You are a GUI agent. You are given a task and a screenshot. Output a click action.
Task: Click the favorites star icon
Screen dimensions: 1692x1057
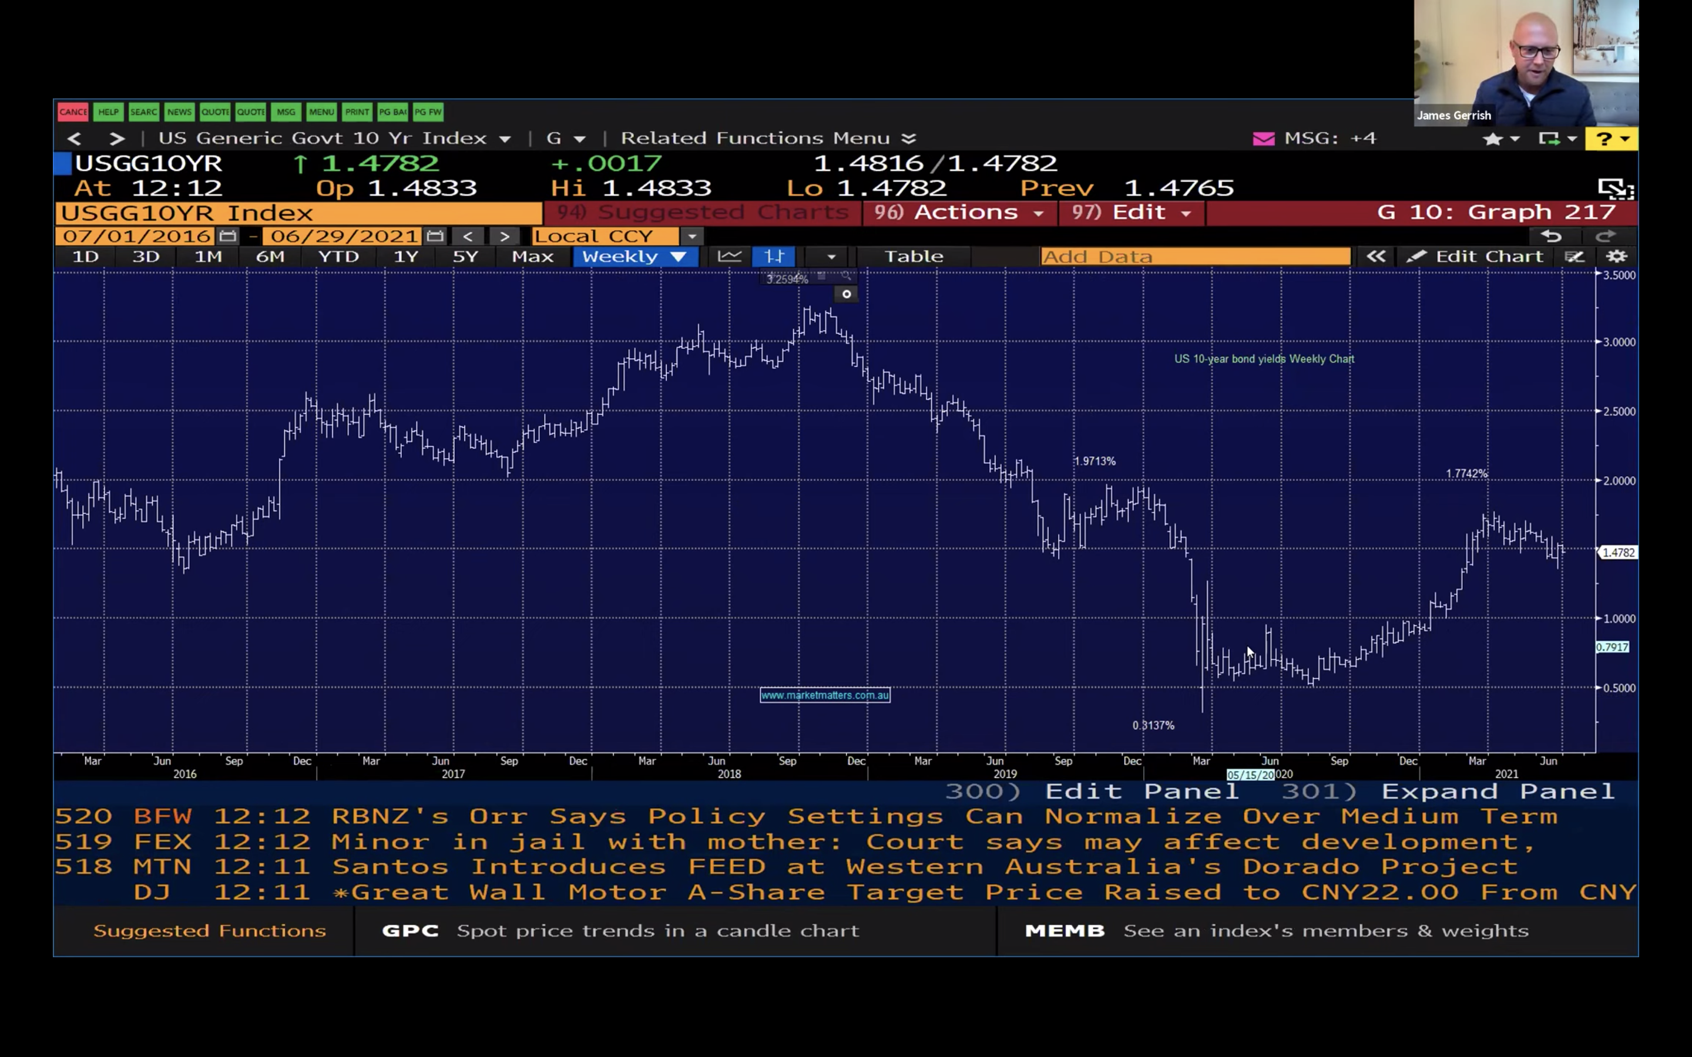(1492, 139)
